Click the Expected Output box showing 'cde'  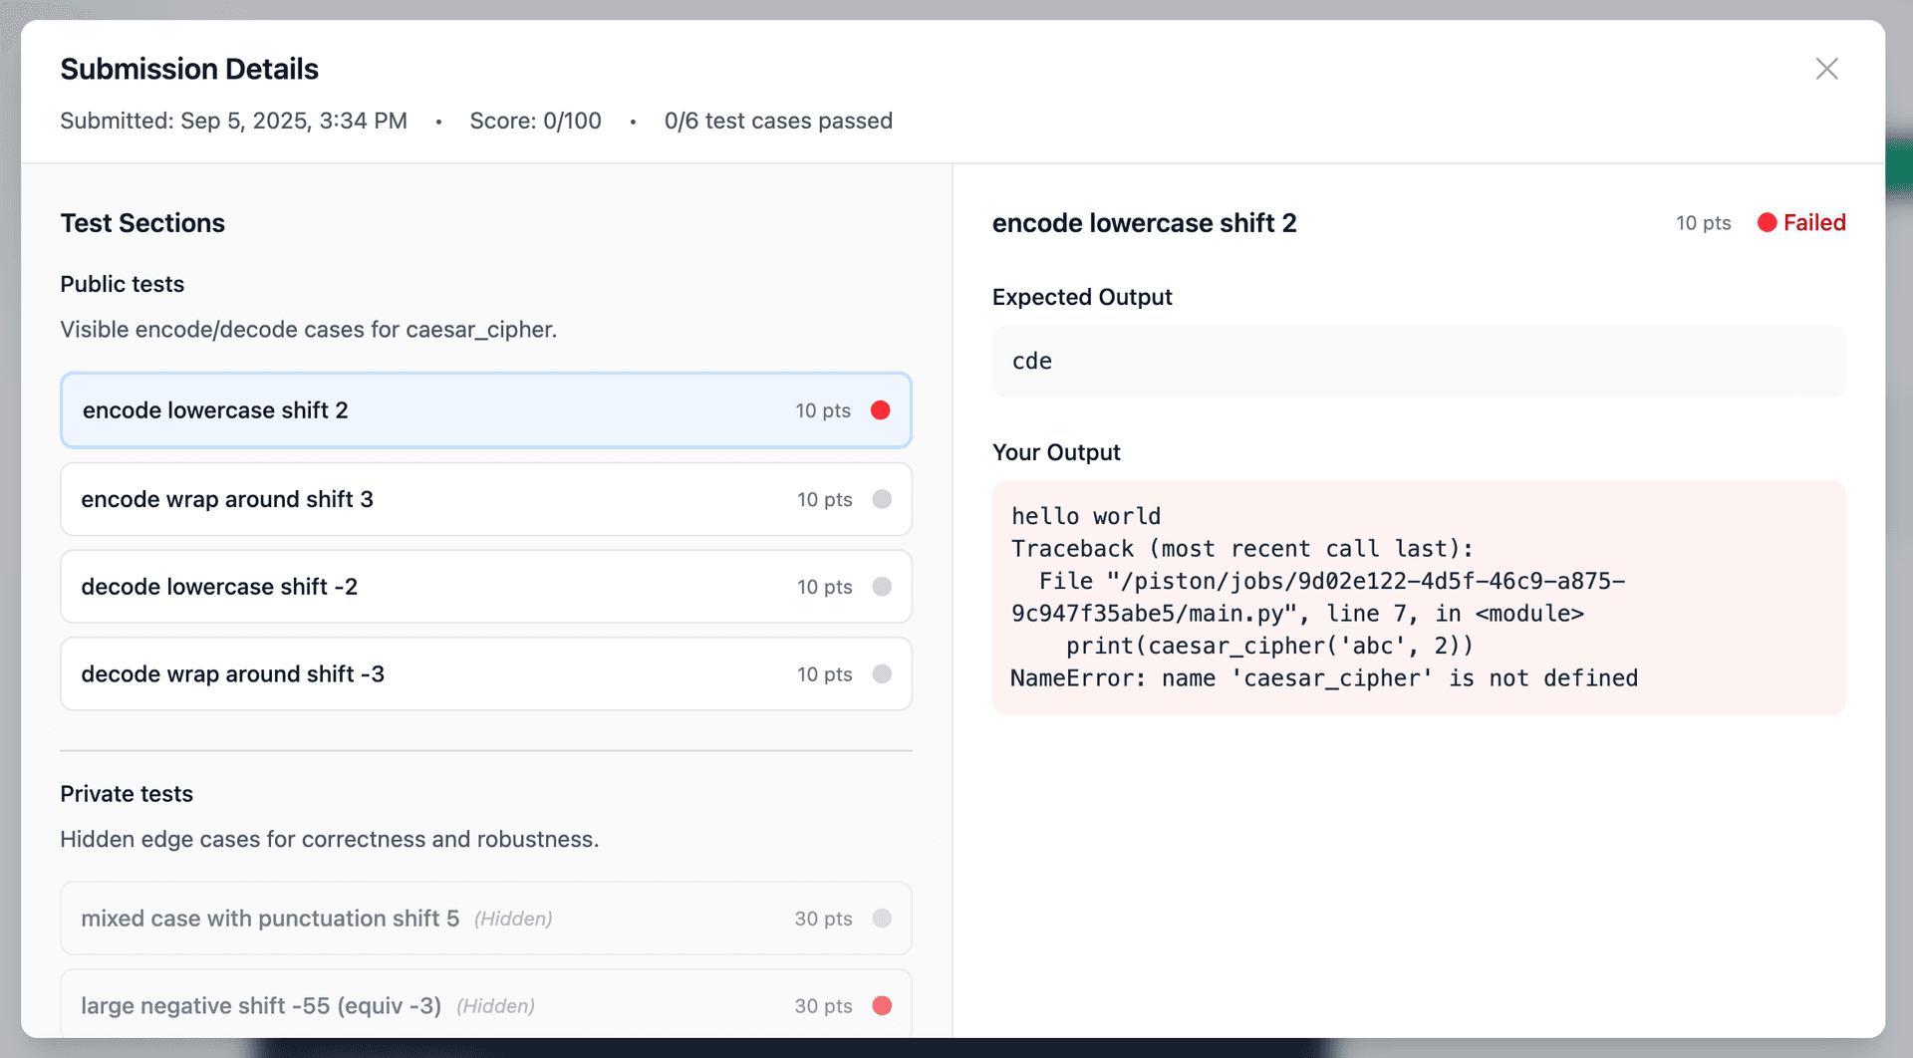tap(1418, 362)
